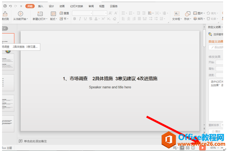The height and width of the screenshot is (151, 228).
Task: Center align the text
Action: pos(128,19)
